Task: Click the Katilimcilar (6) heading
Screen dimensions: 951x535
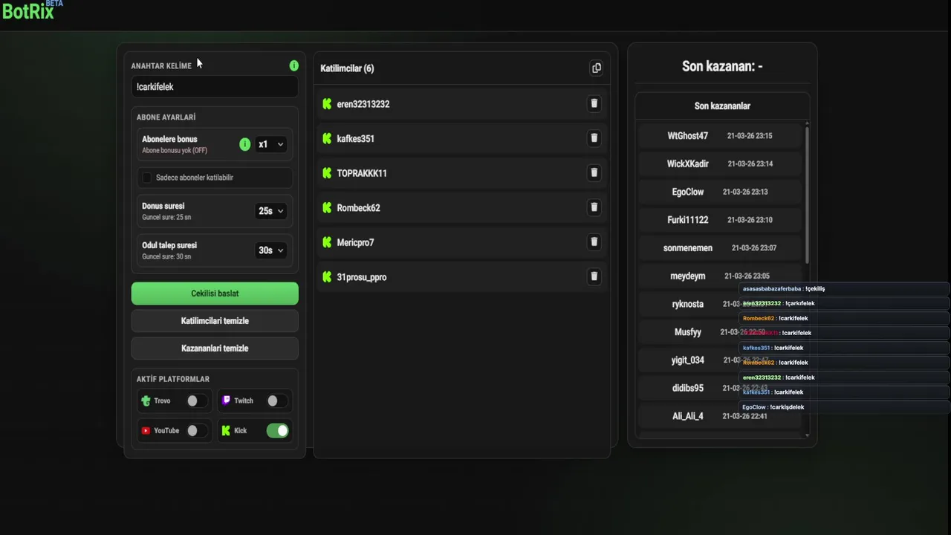Action: (x=347, y=68)
